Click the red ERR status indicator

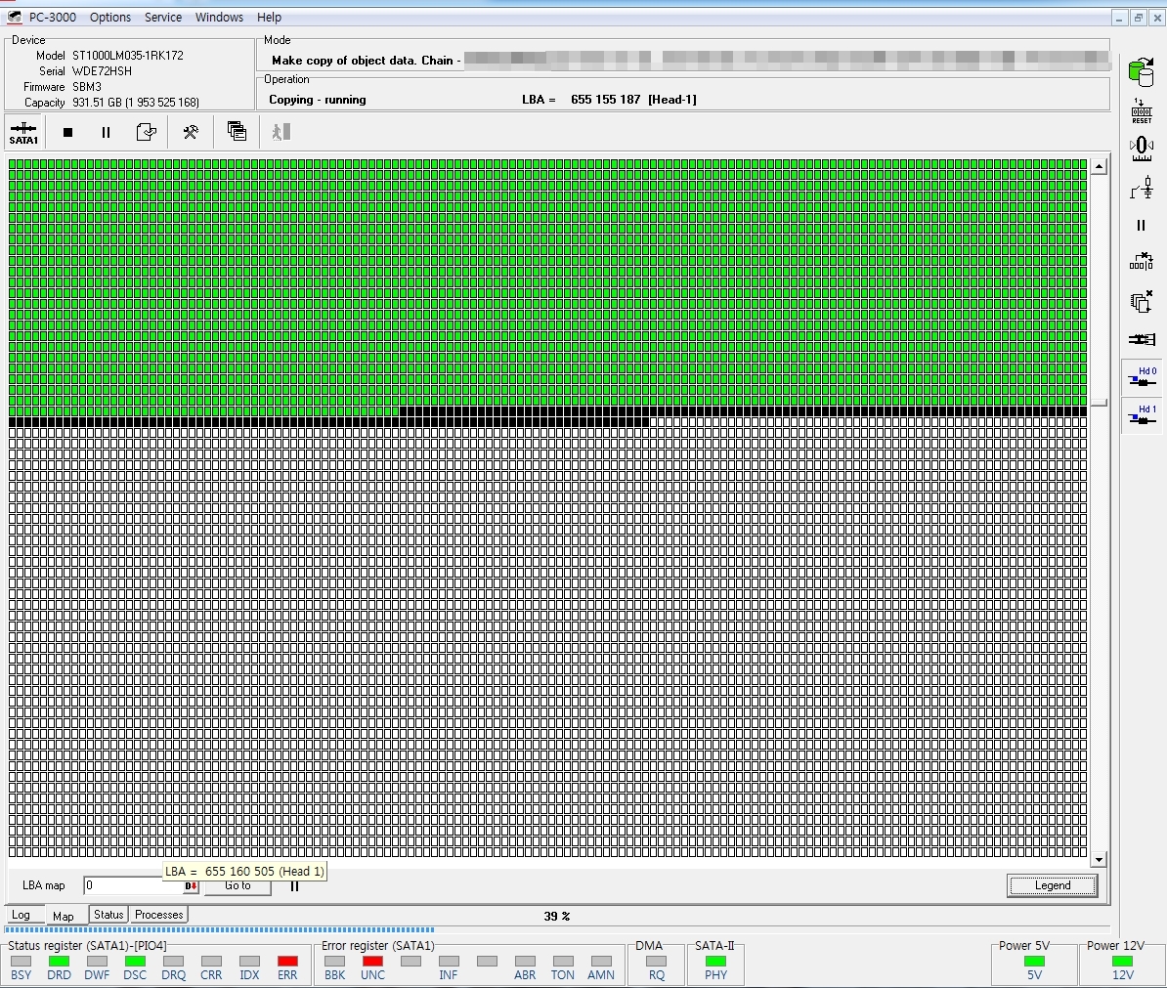[287, 962]
